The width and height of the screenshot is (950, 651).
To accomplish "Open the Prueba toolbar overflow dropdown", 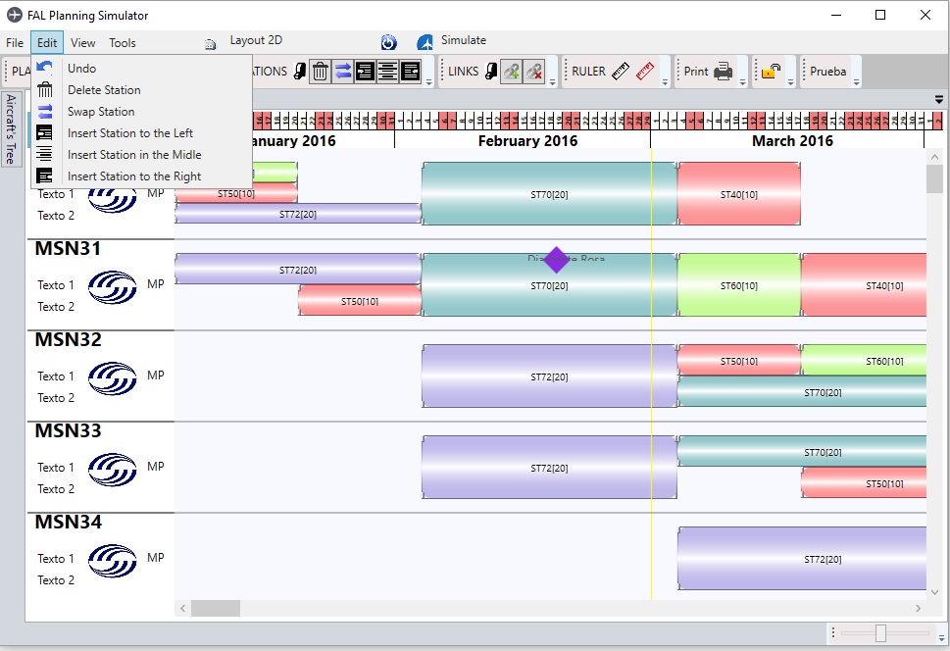I will (856, 82).
